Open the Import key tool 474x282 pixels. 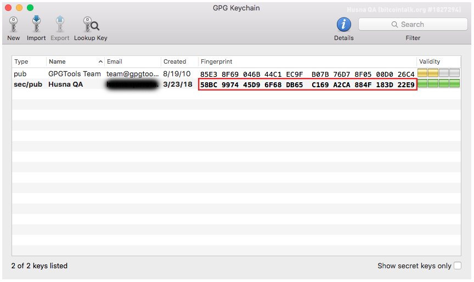(36, 24)
